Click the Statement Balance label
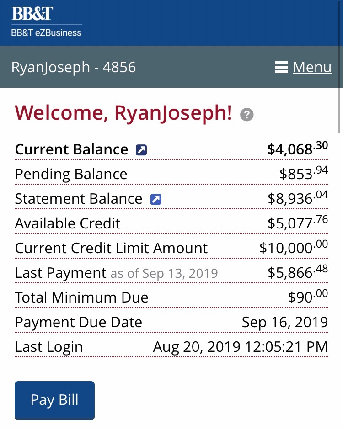343x430 pixels. pos(79,199)
